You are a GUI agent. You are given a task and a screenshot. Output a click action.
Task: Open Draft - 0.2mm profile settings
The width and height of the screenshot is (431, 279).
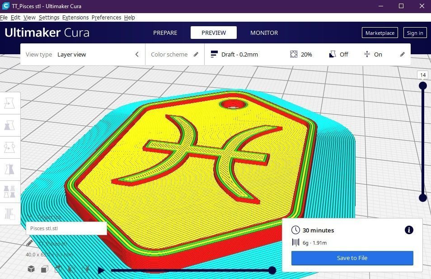click(234, 54)
